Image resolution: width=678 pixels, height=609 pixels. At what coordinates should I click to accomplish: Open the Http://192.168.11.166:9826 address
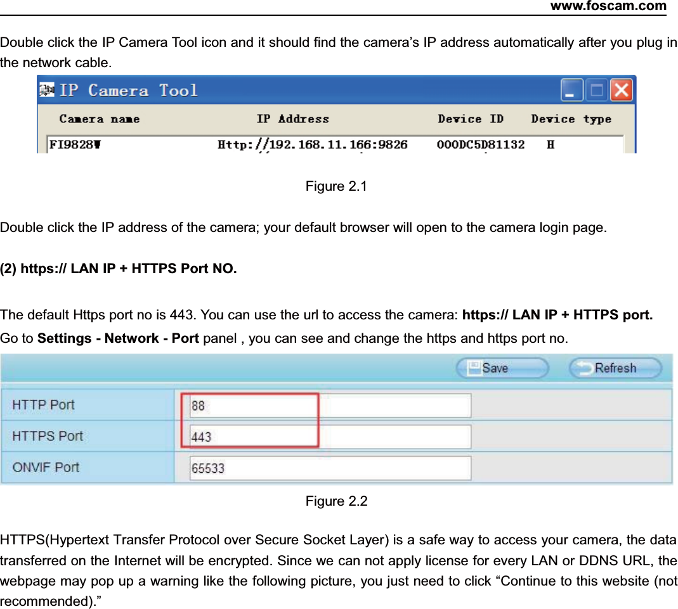point(312,144)
